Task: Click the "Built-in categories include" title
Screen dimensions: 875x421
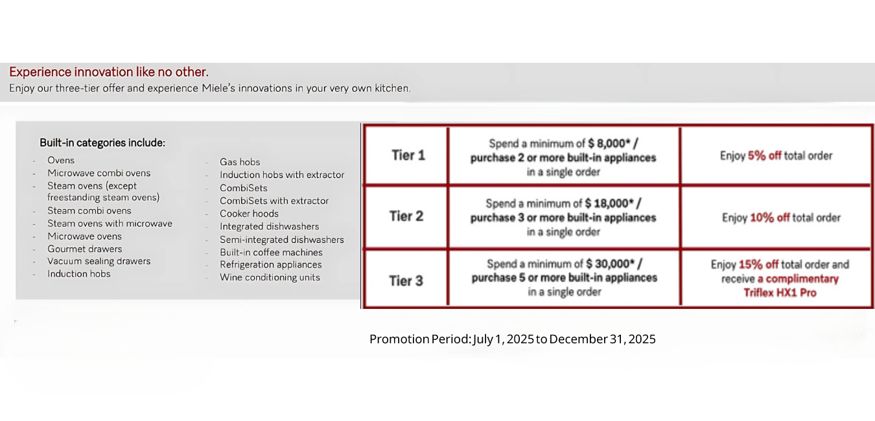Action: (102, 142)
